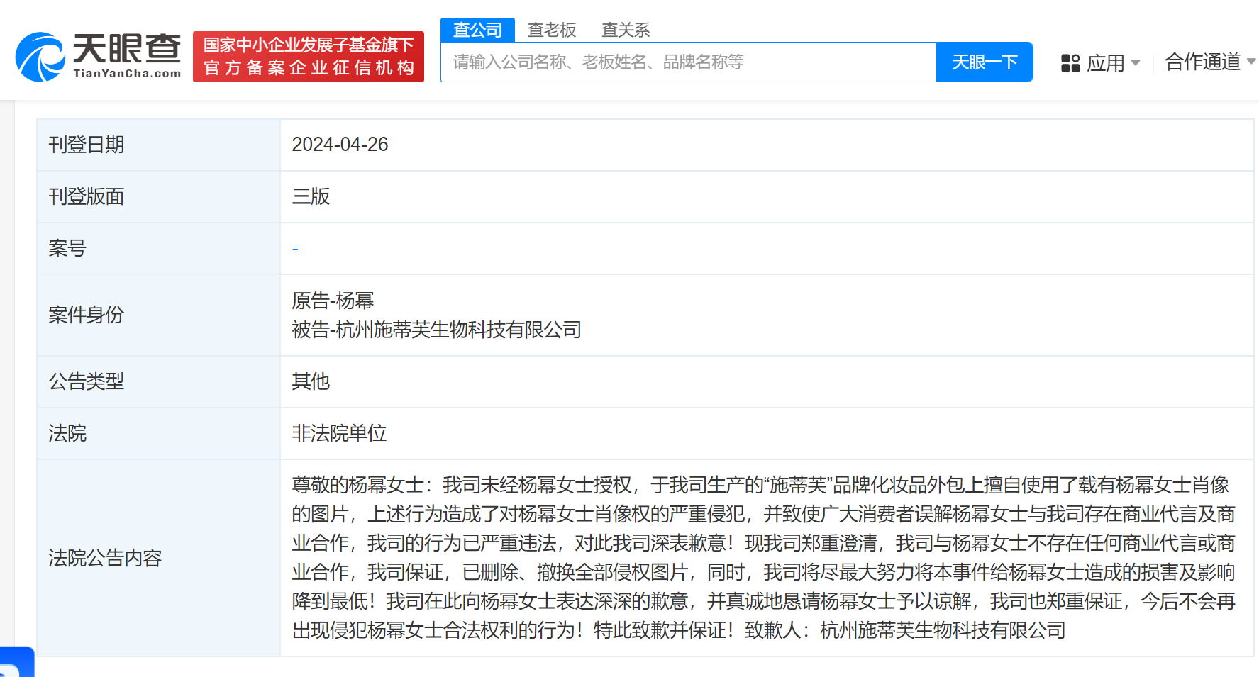Image resolution: width=1259 pixels, height=677 pixels.
Task: Click the Tianyancha blue swirl logo icon
Action: coord(40,57)
